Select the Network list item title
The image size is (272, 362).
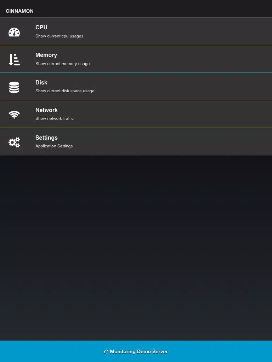pos(46,110)
